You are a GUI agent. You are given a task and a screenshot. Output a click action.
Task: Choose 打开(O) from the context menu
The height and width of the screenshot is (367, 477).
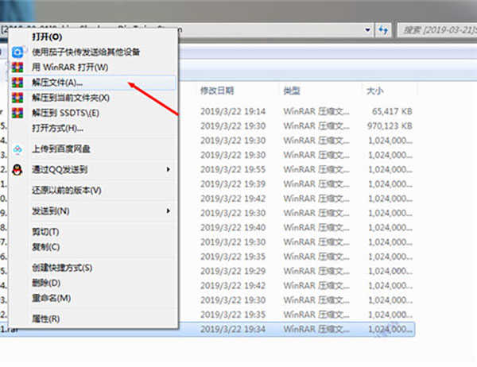(47, 37)
